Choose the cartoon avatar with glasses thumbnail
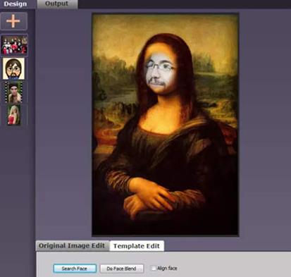 tap(13, 68)
